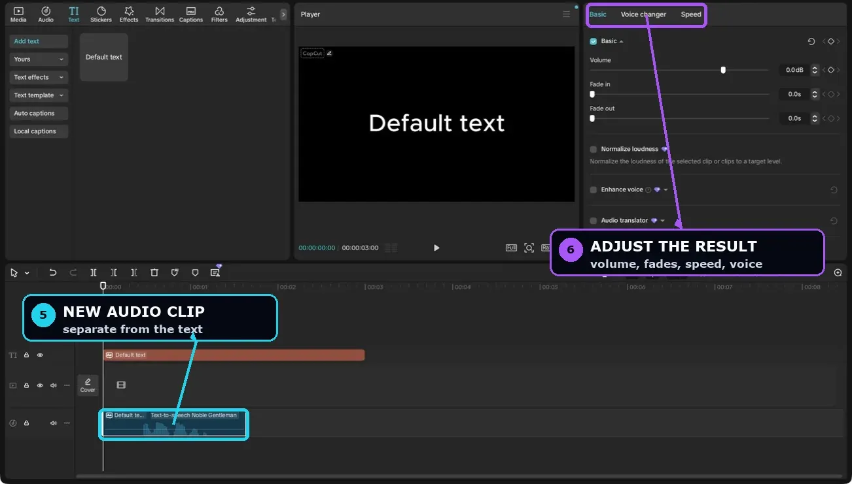Uncheck the Basic section checkbox
852x484 pixels.
coord(594,41)
